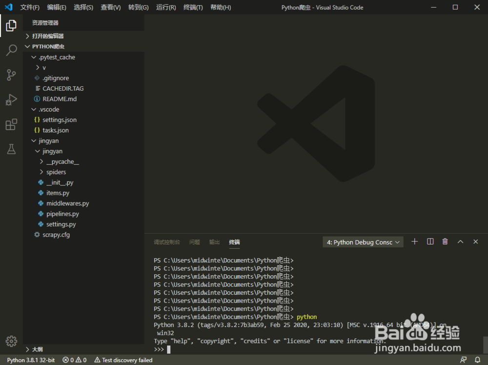Select the Run and Debug icon
The image size is (488, 365).
click(x=11, y=100)
